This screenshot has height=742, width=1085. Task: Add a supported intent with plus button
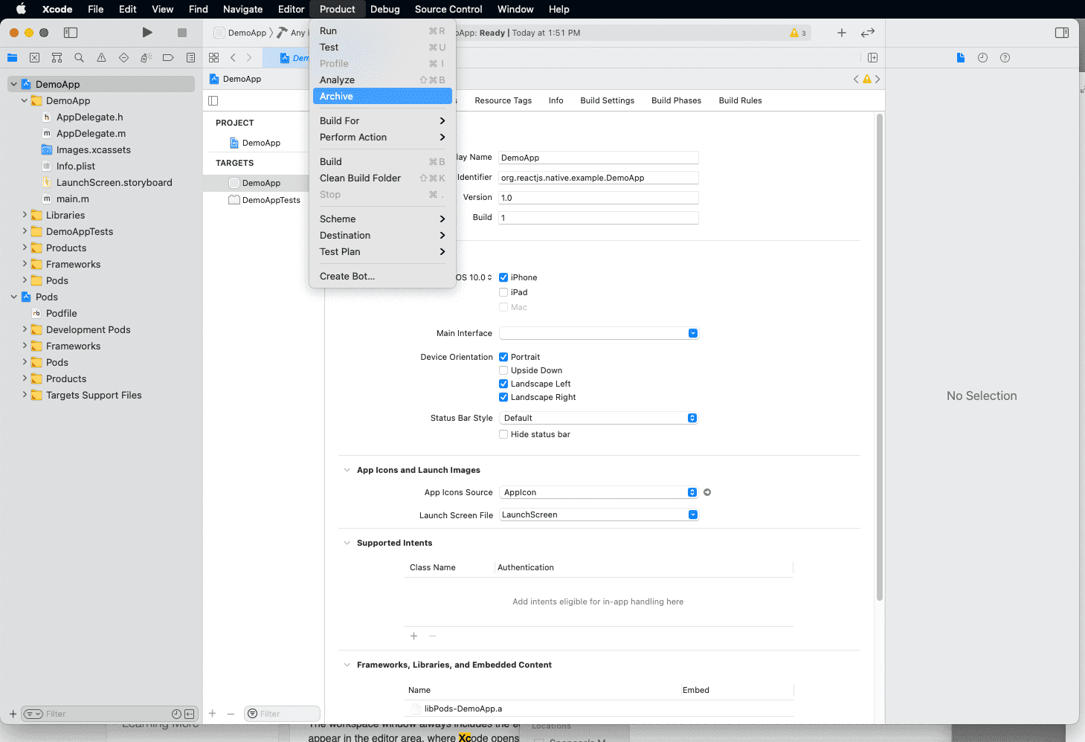pos(414,636)
